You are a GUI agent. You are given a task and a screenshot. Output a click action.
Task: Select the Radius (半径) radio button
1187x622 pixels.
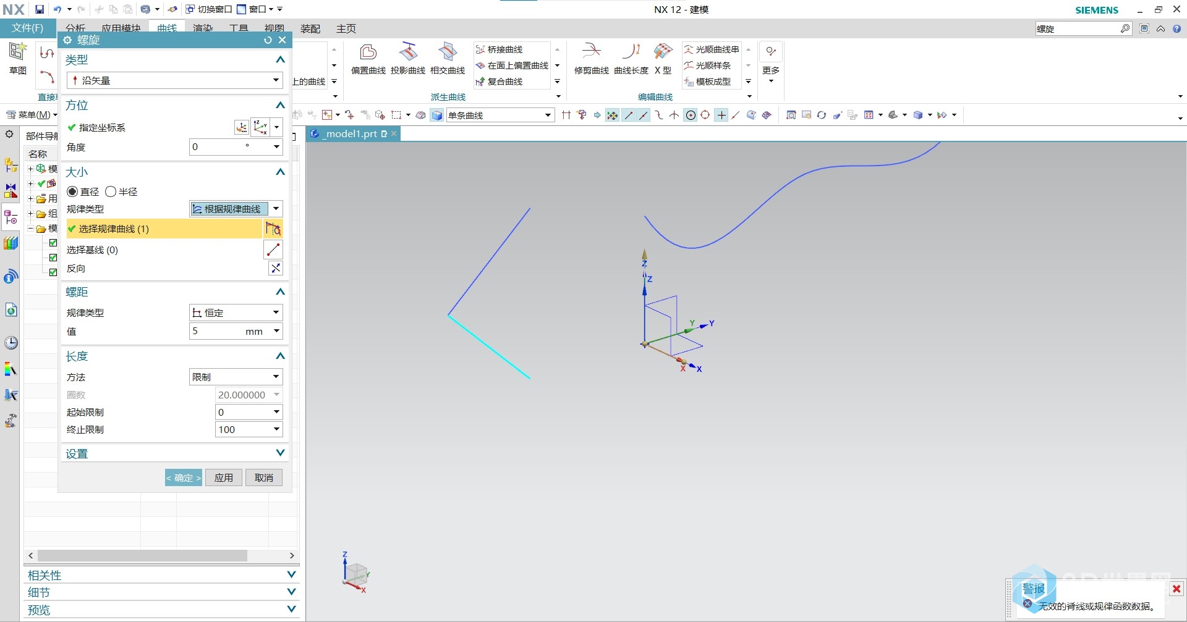(x=111, y=191)
